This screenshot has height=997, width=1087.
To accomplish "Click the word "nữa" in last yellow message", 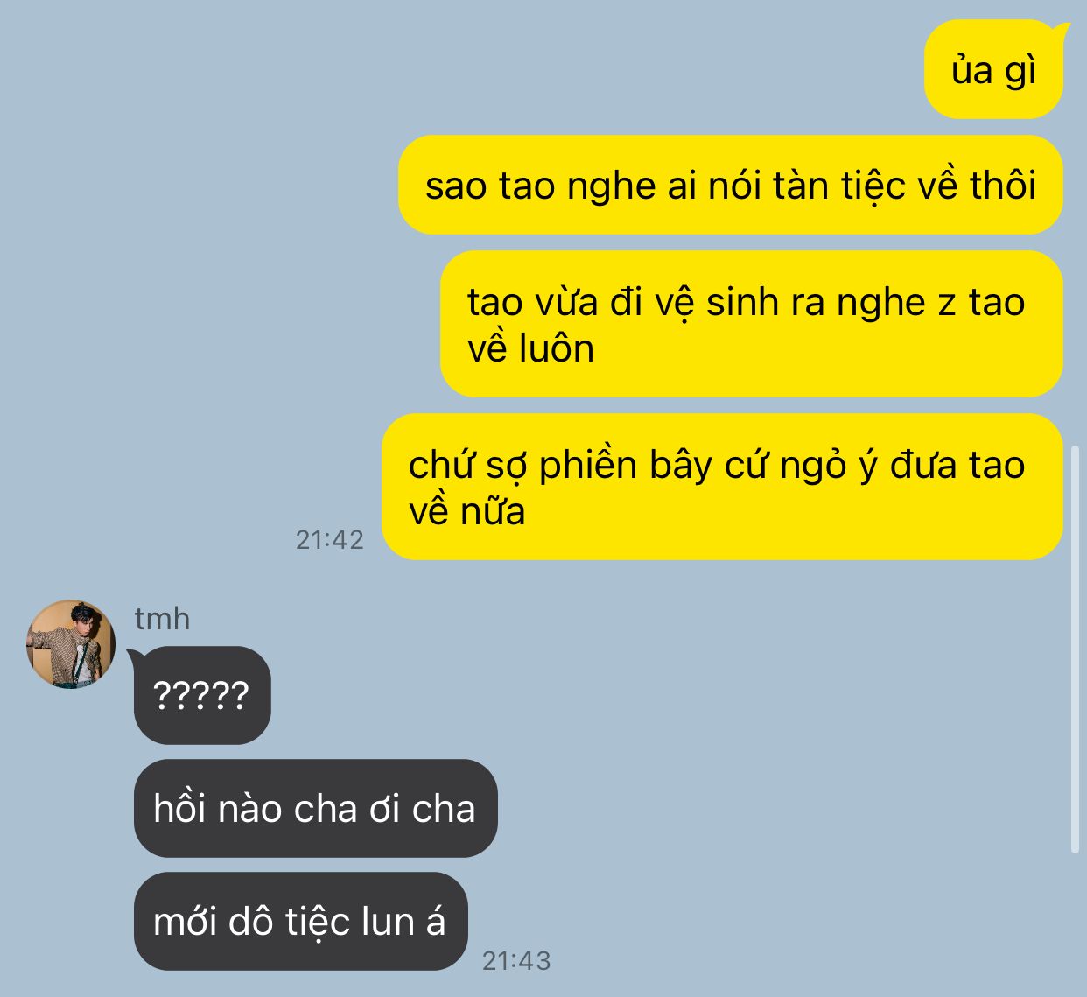I will click(x=494, y=511).
